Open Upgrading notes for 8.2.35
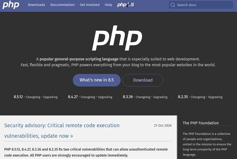This screenshot has height=159, width=237. [x=215, y=97]
